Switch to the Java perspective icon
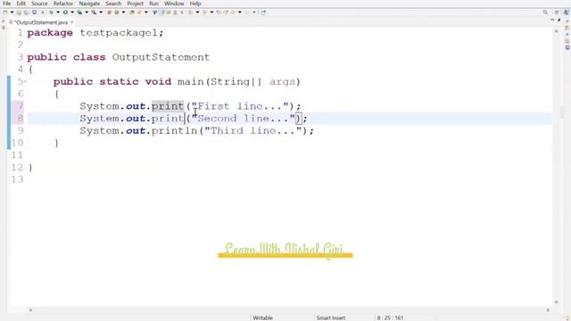Screen dimensions: 571x321 [567, 12]
